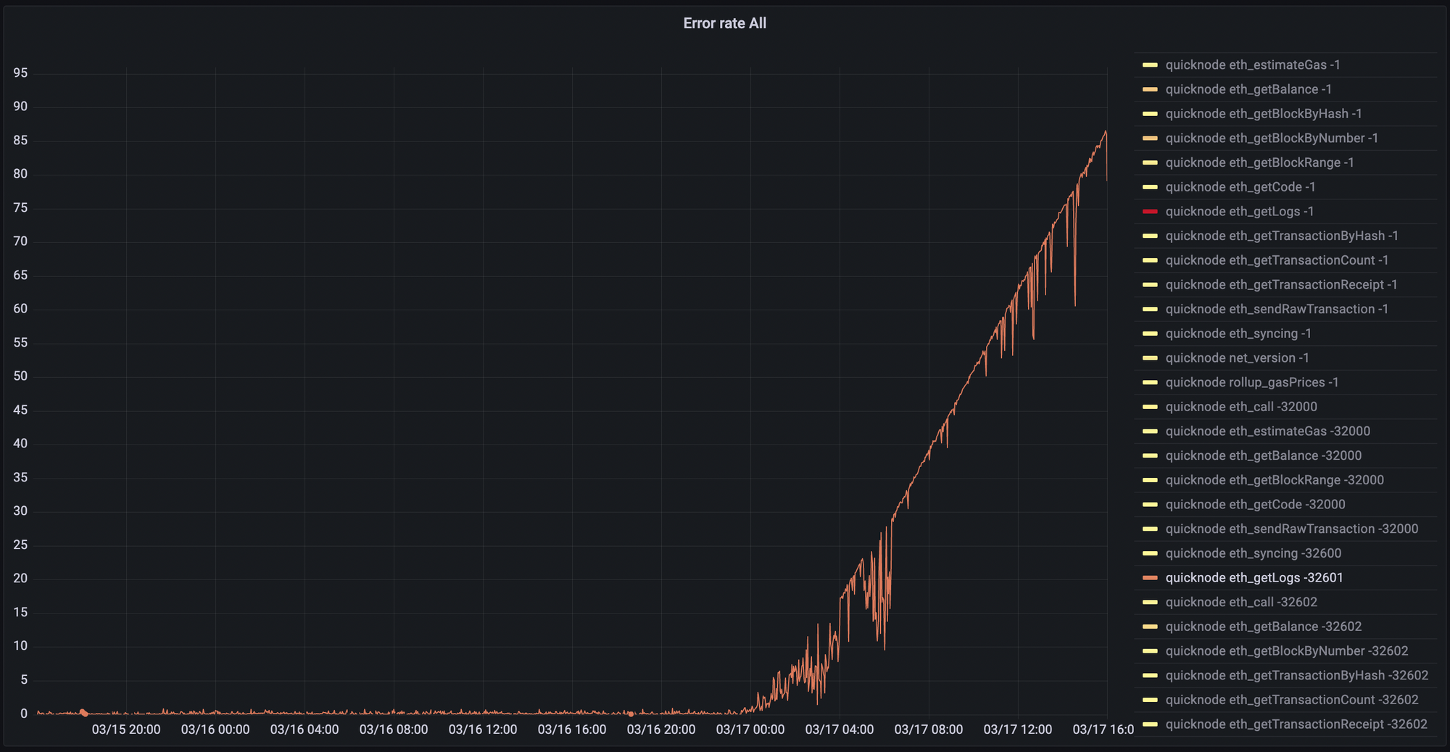The width and height of the screenshot is (1450, 752).
Task: Select highlighted legend series eth_getLogs -32601
Action: coord(1254,577)
